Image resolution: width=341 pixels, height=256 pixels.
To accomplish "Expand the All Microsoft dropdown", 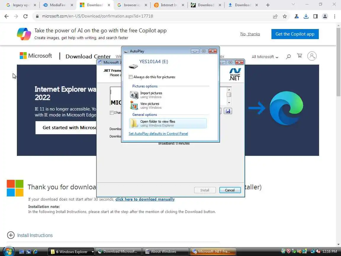I will pyautogui.click(x=265, y=57).
